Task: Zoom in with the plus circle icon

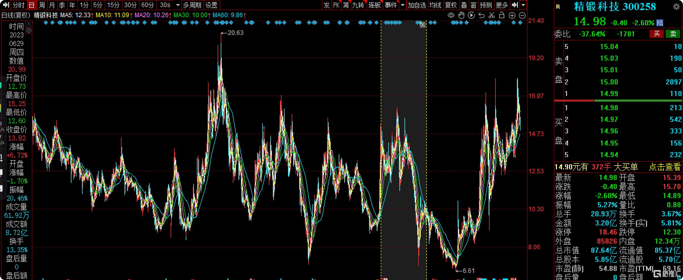Action: click(x=512, y=15)
